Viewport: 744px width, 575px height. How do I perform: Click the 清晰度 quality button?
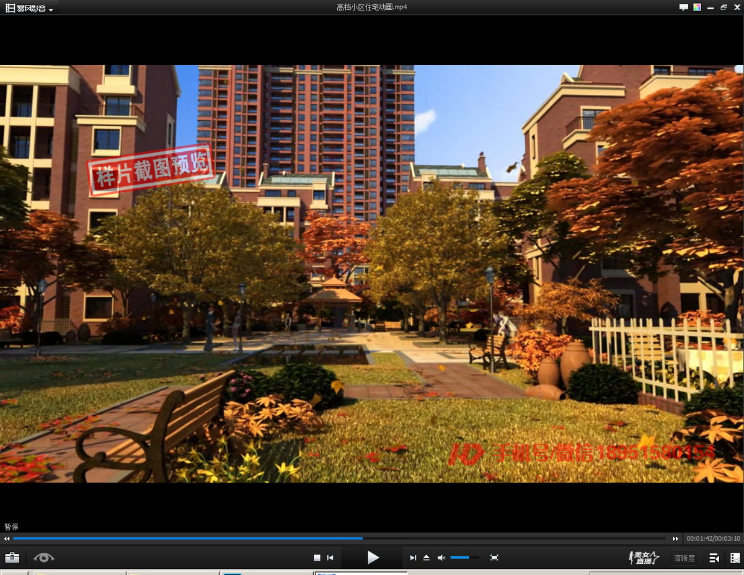[x=684, y=558]
